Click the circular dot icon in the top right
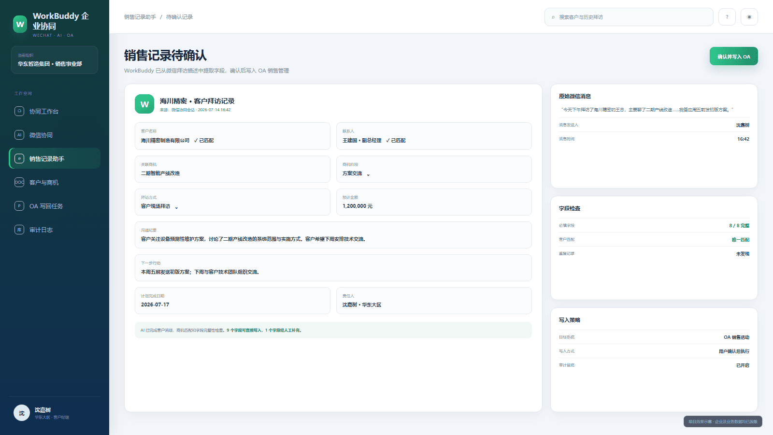The width and height of the screenshot is (773, 435). coord(749,17)
